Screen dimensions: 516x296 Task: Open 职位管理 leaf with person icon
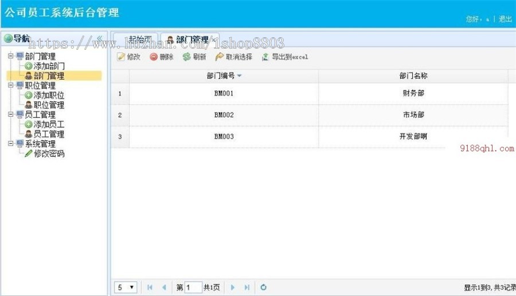(x=49, y=105)
